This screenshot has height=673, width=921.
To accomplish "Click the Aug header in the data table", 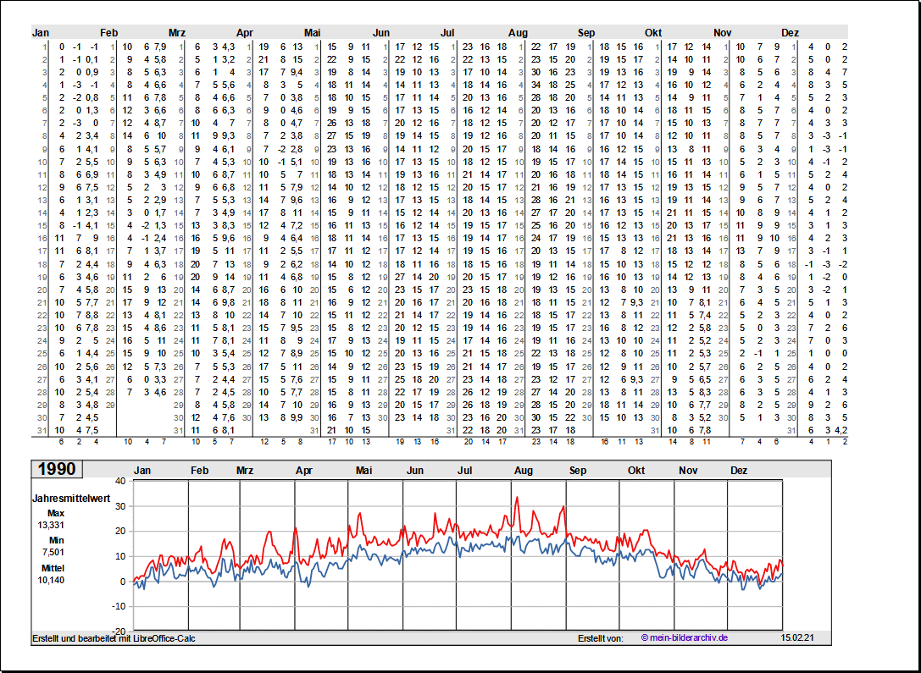I will [x=517, y=33].
